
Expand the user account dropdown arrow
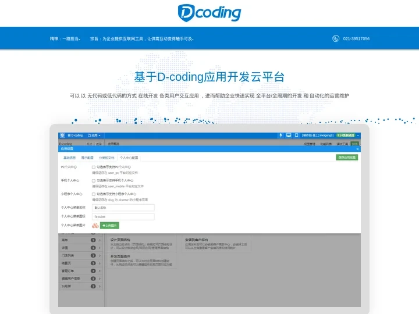point(358,135)
